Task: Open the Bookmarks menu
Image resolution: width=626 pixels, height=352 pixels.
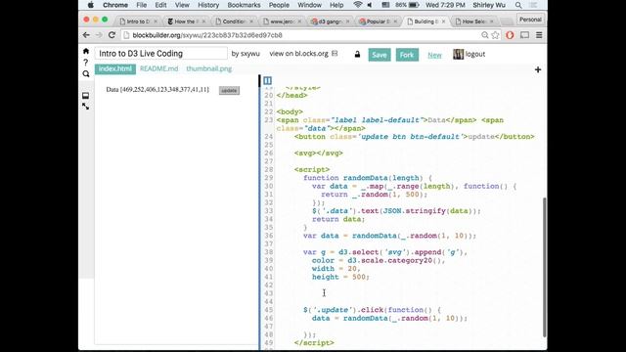Action: (x=244, y=5)
